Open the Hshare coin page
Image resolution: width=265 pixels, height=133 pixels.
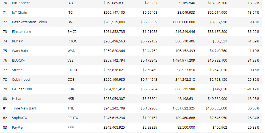(x=18, y=99)
